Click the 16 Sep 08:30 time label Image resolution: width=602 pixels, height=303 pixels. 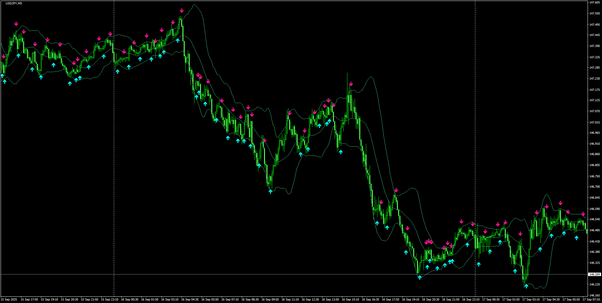250,300
